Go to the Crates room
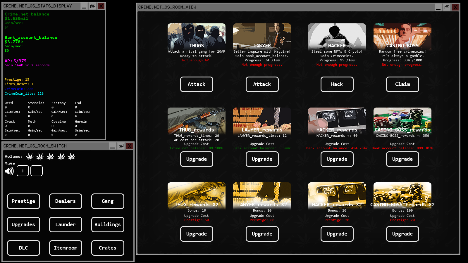468x263 pixels. click(x=108, y=248)
